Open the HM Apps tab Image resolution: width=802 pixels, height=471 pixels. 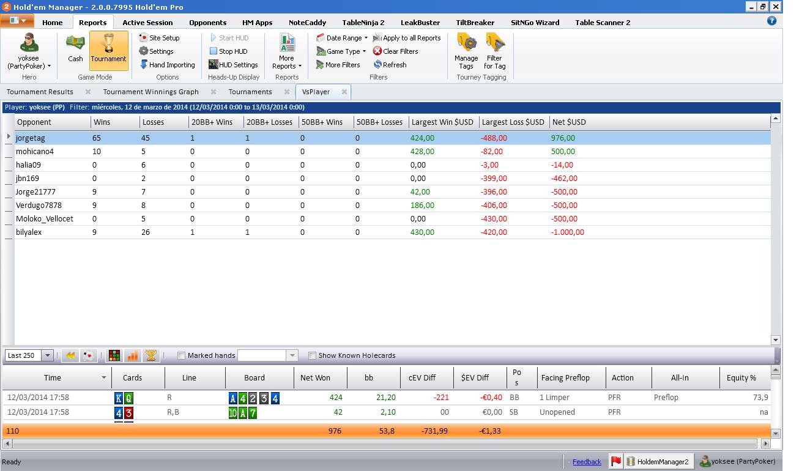click(x=258, y=23)
